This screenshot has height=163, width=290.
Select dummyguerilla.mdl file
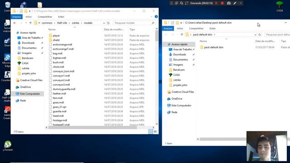pos(64,89)
